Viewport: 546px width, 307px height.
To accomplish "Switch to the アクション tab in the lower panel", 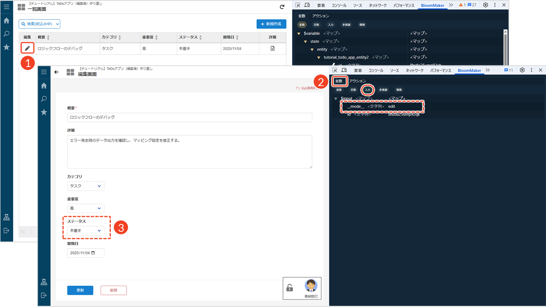I will [x=357, y=81].
